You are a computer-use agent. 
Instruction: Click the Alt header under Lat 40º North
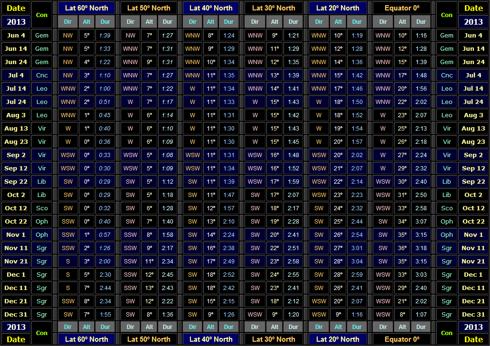coord(210,21)
